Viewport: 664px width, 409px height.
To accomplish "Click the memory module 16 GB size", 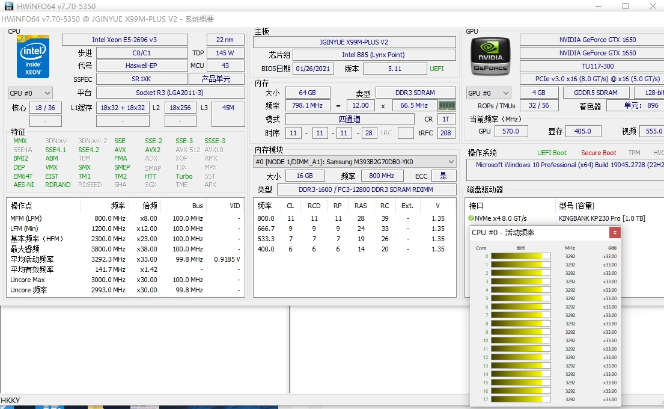I will 305,176.
